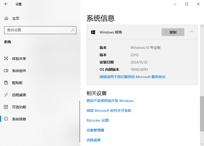Read the Microsoft 软件许可条款
The image size is (204, 146).
click(109, 111)
